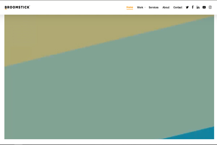
Task: Open the LinkedIn icon link
Action: coord(198,7)
